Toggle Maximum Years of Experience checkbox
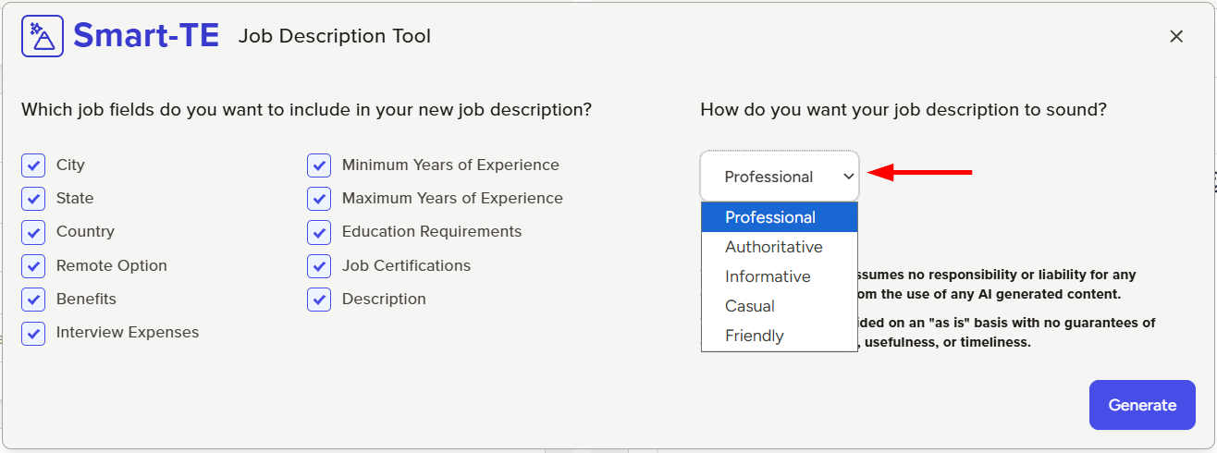The image size is (1217, 453). click(x=319, y=199)
